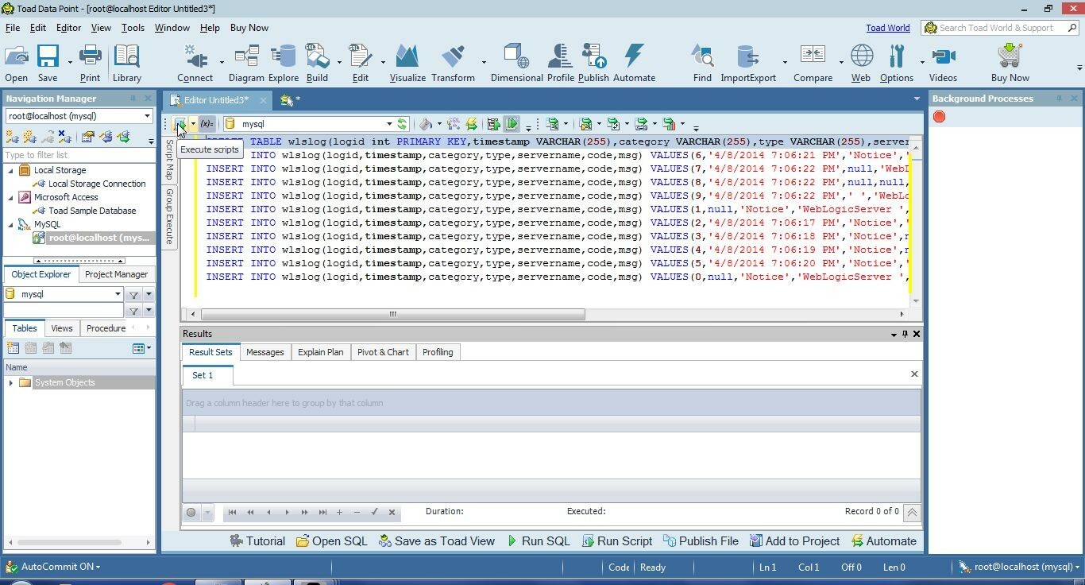Image resolution: width=1085 pixels, height=585 pixels.
Task: Expand the System Objects tree node
Action: click(11, 383)
